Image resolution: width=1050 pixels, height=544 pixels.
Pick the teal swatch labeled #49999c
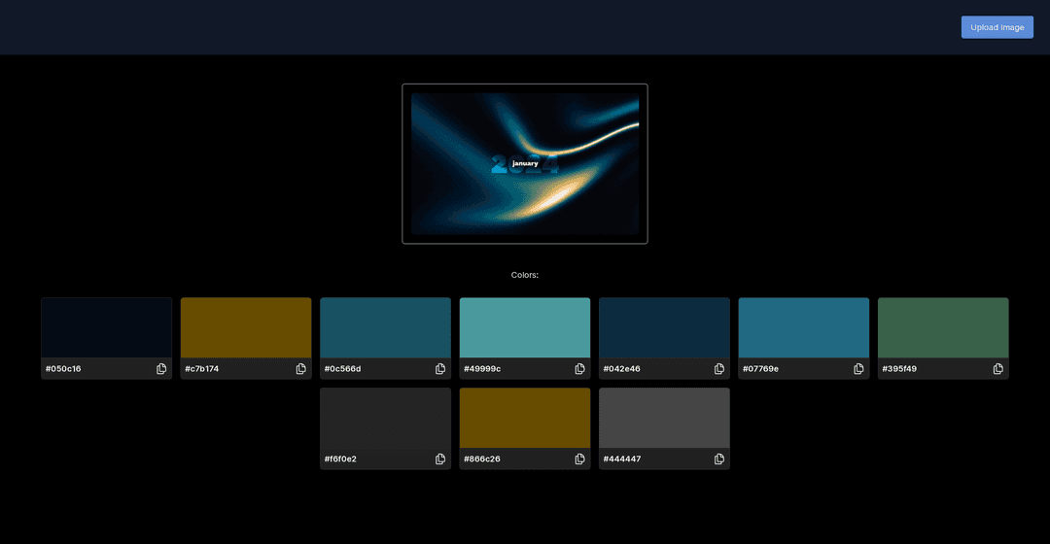(x=525, y=327)
